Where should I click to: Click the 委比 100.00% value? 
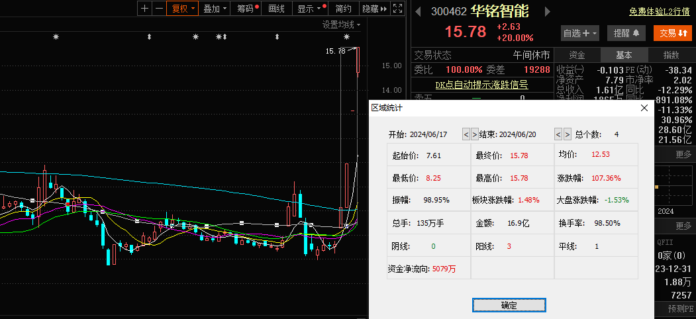click(464, 69)
